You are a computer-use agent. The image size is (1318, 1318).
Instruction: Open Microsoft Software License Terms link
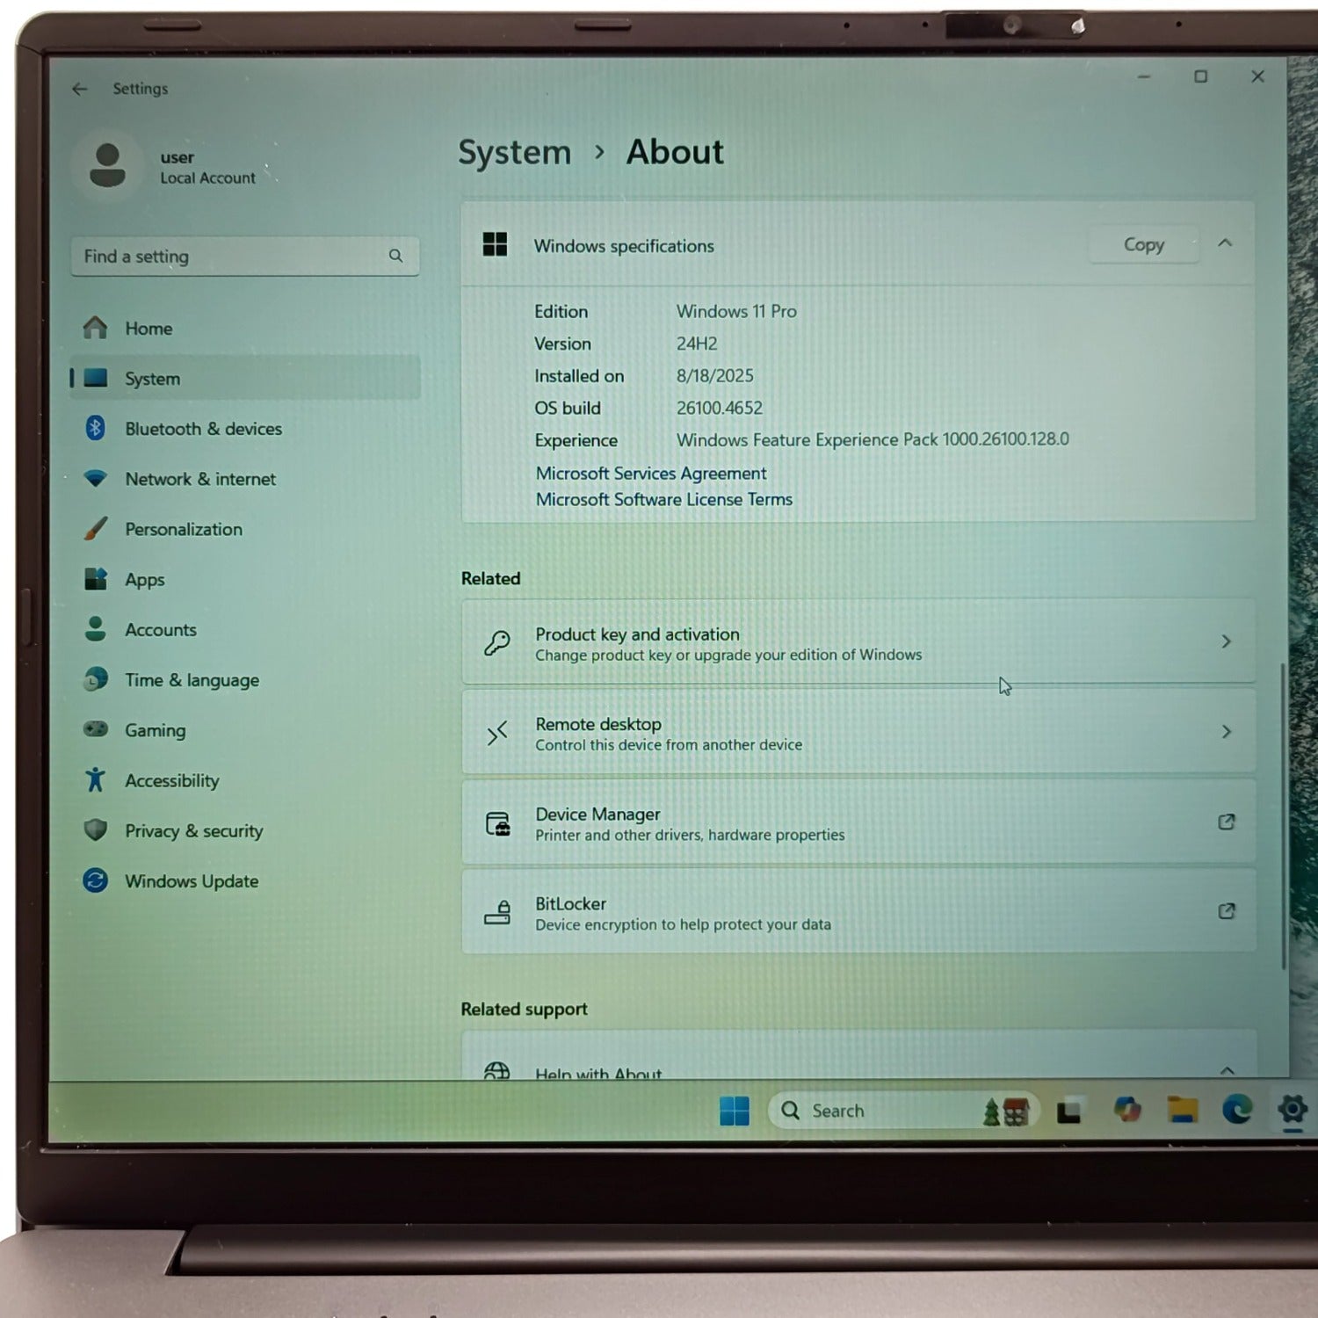tap(664, 500)
